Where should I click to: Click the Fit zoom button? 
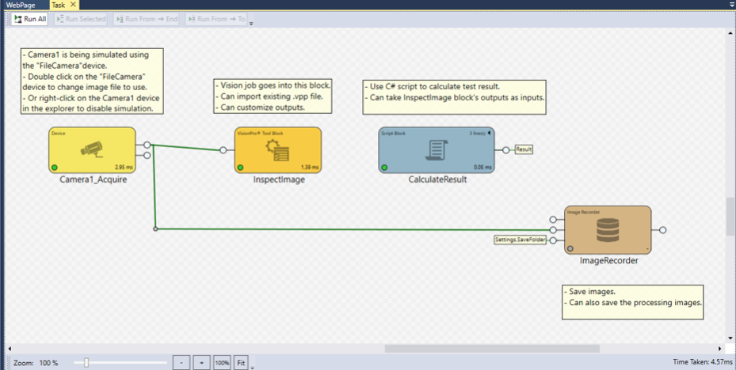coord(241,362)
